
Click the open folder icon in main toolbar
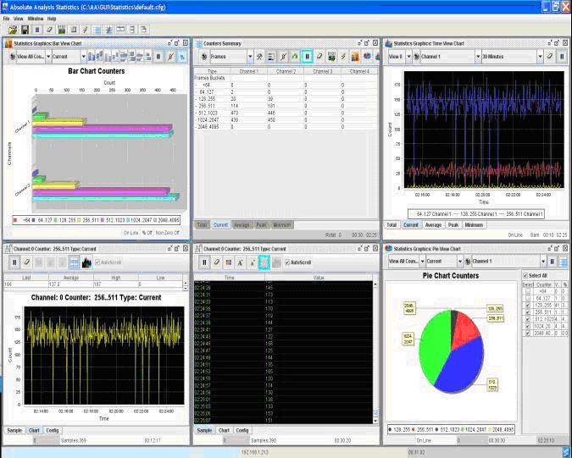click(x=14, y=30)
